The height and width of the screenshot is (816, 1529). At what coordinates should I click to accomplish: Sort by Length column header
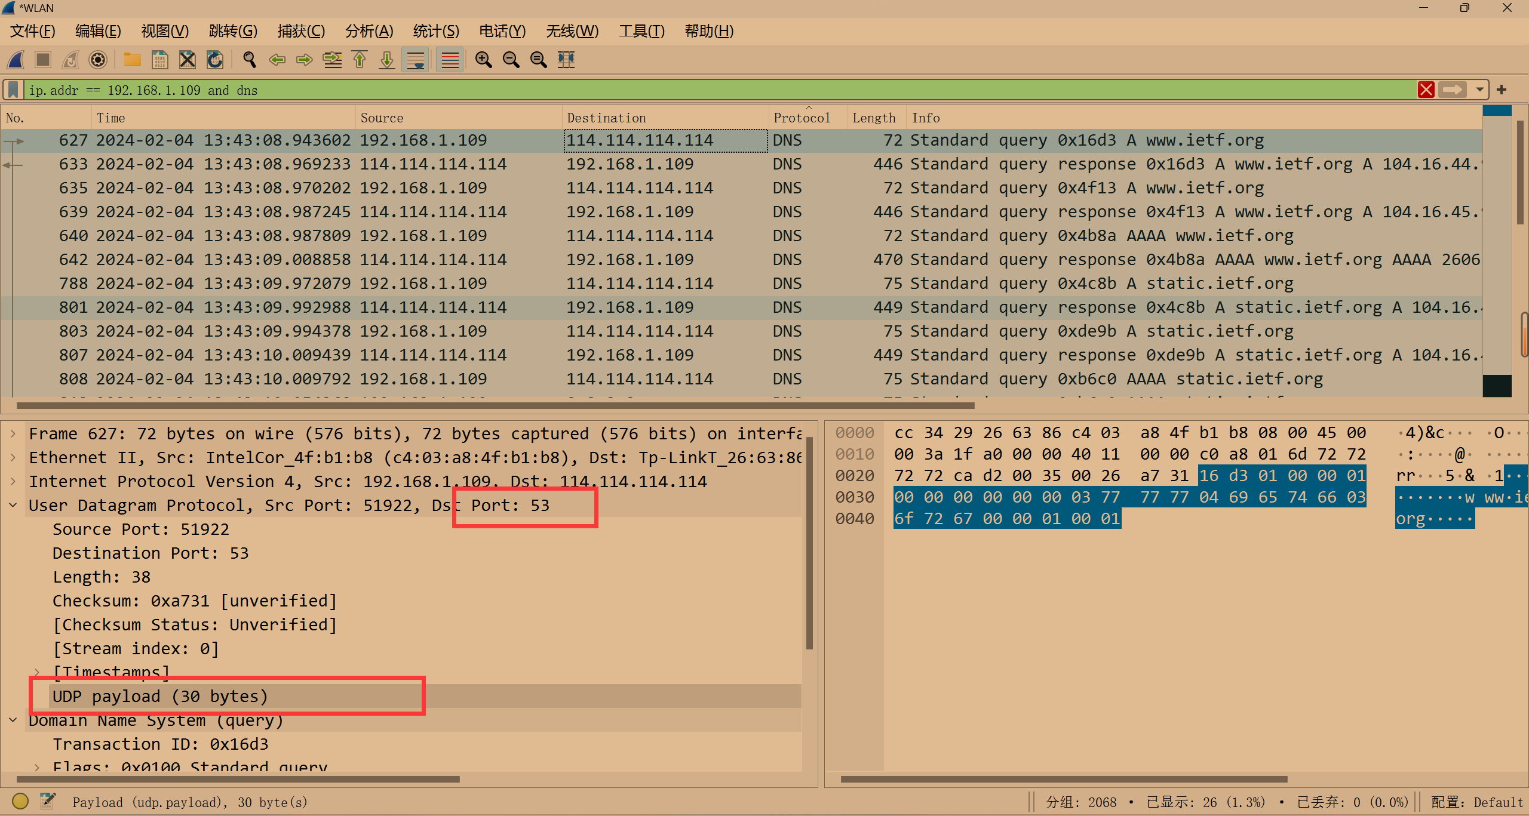(877, 118)
